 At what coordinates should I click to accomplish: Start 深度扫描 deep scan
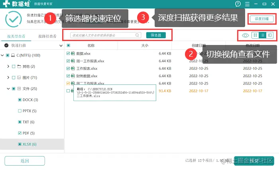click(x=261, y=19)
